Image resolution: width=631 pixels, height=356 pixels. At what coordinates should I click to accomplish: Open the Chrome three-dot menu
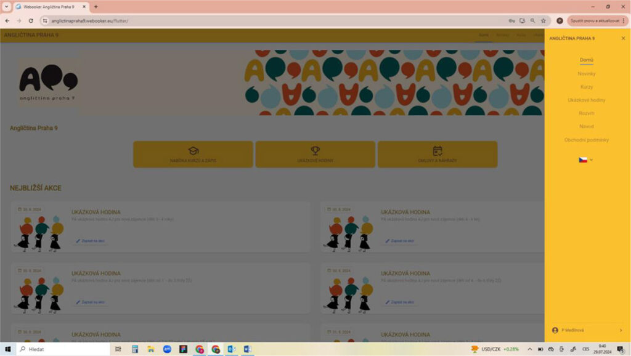pyautogui.click(x=624, y=20)
